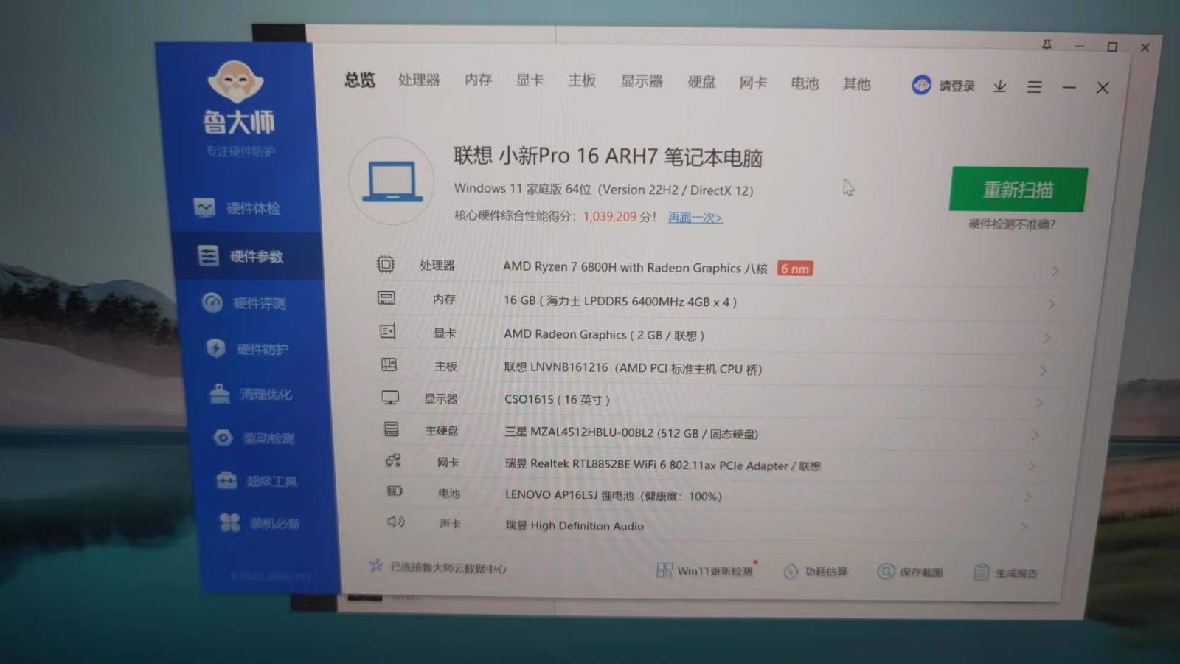Switch to the 处理器 tab
The image size is (1180, 664).
click(x=419, y=80)
